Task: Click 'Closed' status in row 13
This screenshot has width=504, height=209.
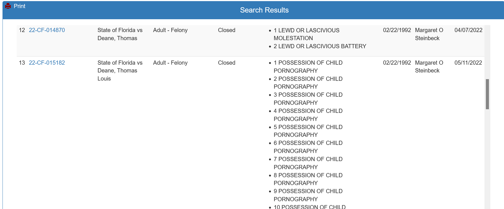Action: 227,63
